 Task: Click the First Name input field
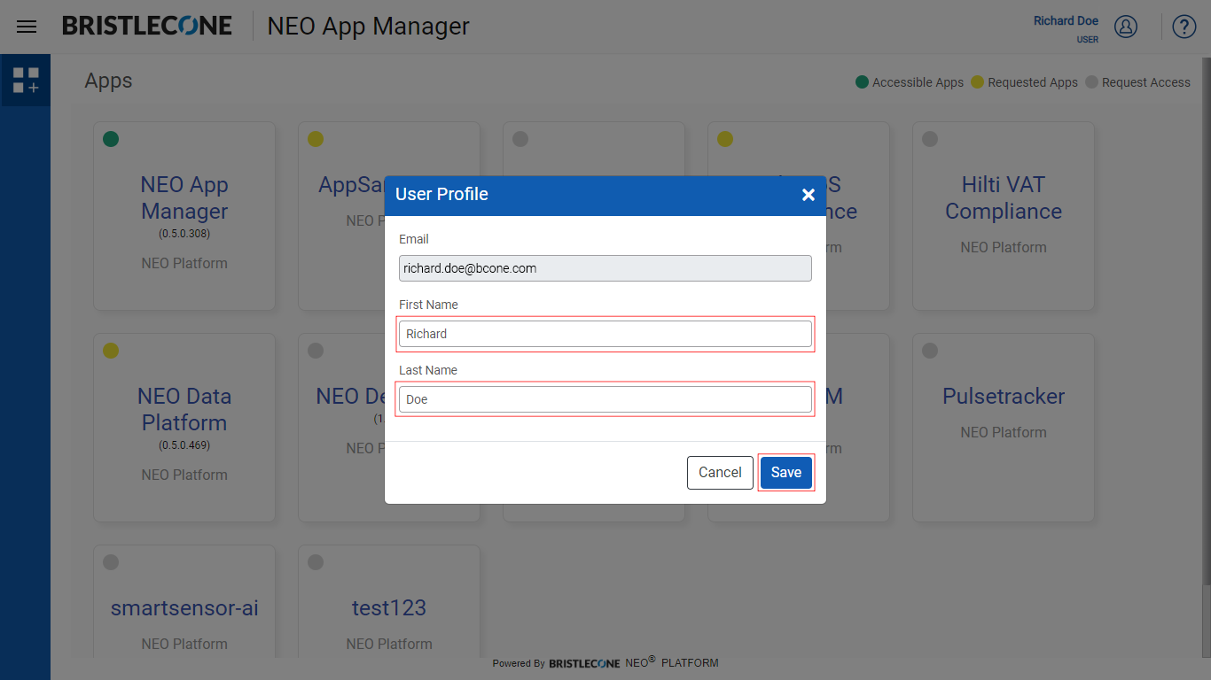point(605,334)
